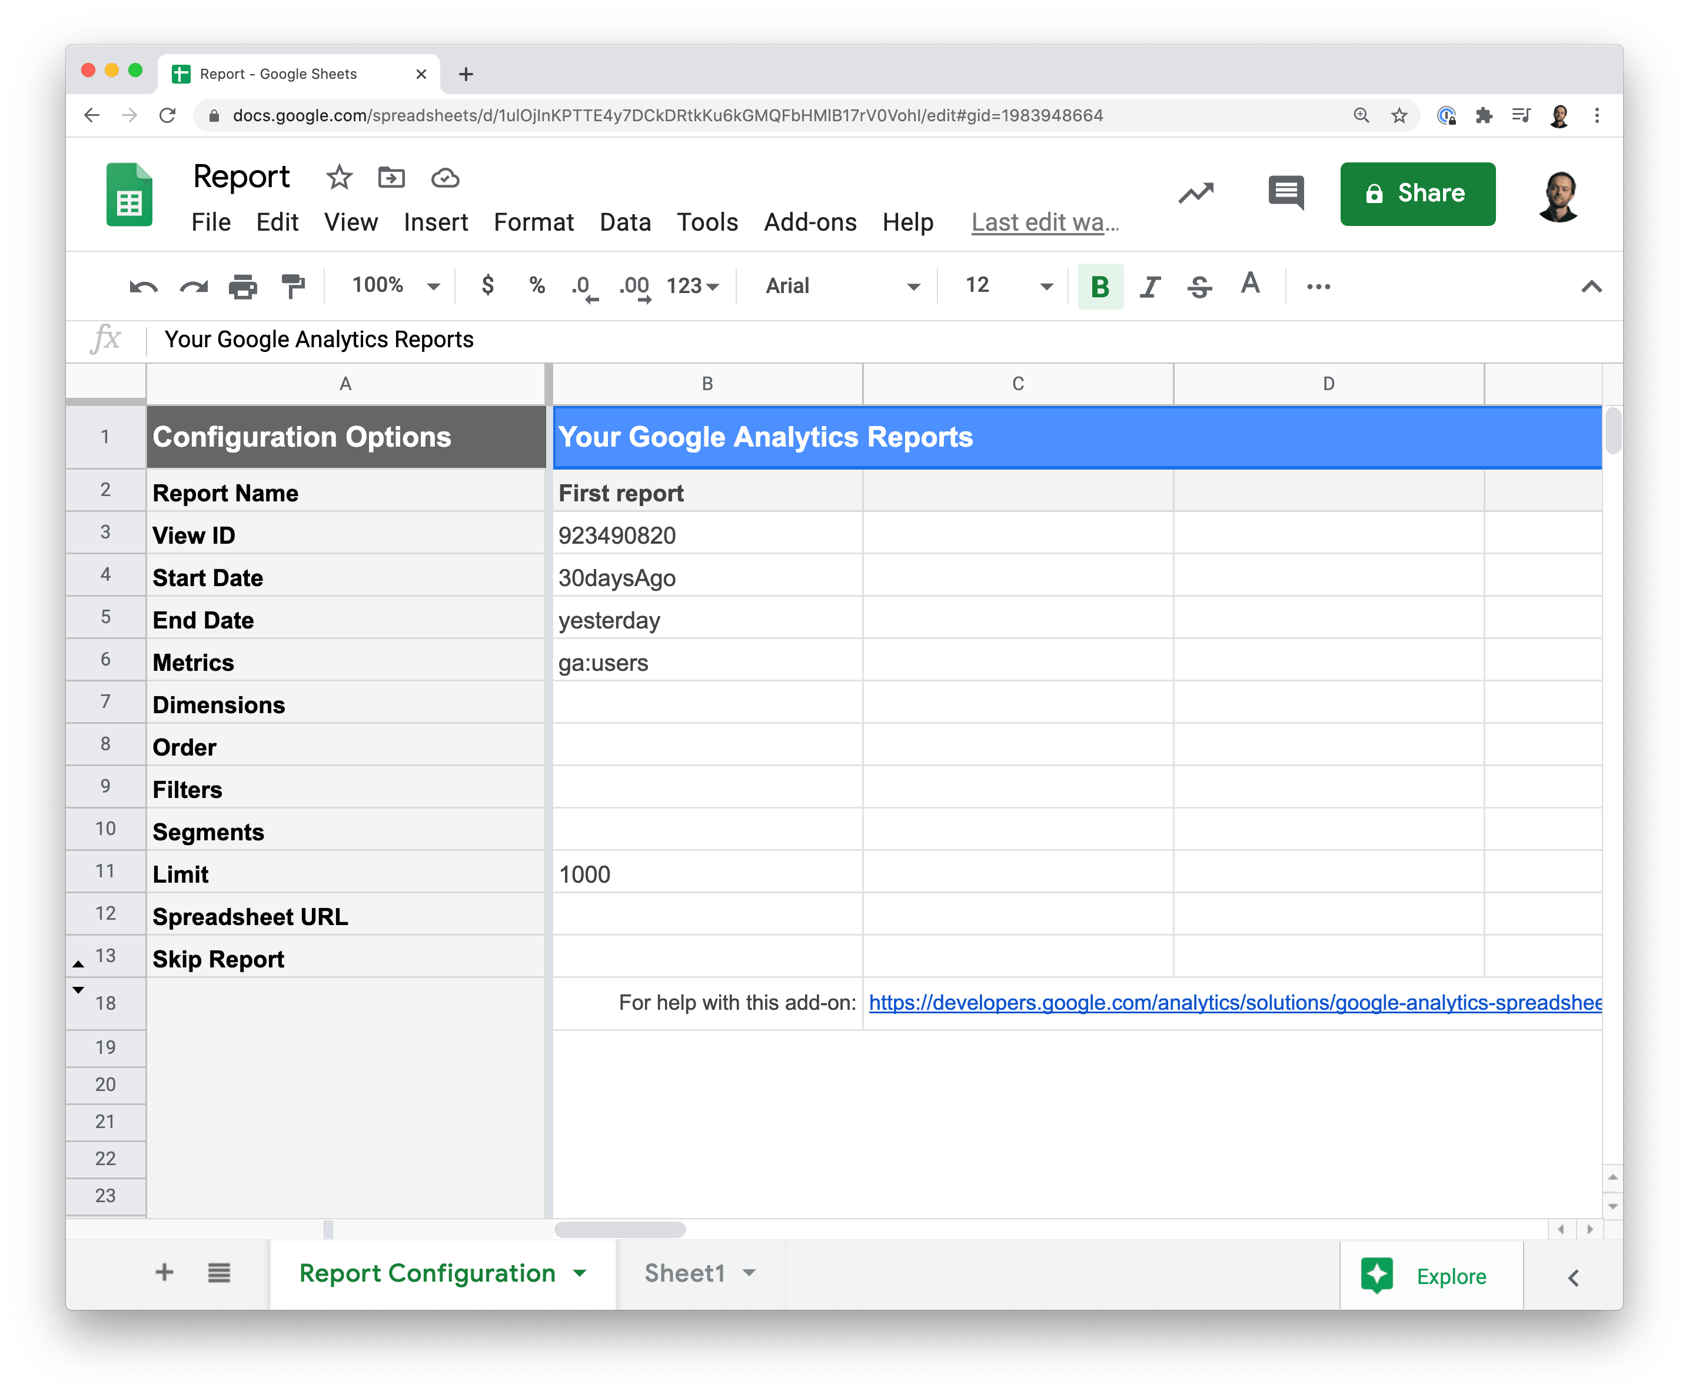Open Report Configuration tab dropdown arrow
The height and width of the screenshot is (1397, 1689).
click(x=580, y=1273)
